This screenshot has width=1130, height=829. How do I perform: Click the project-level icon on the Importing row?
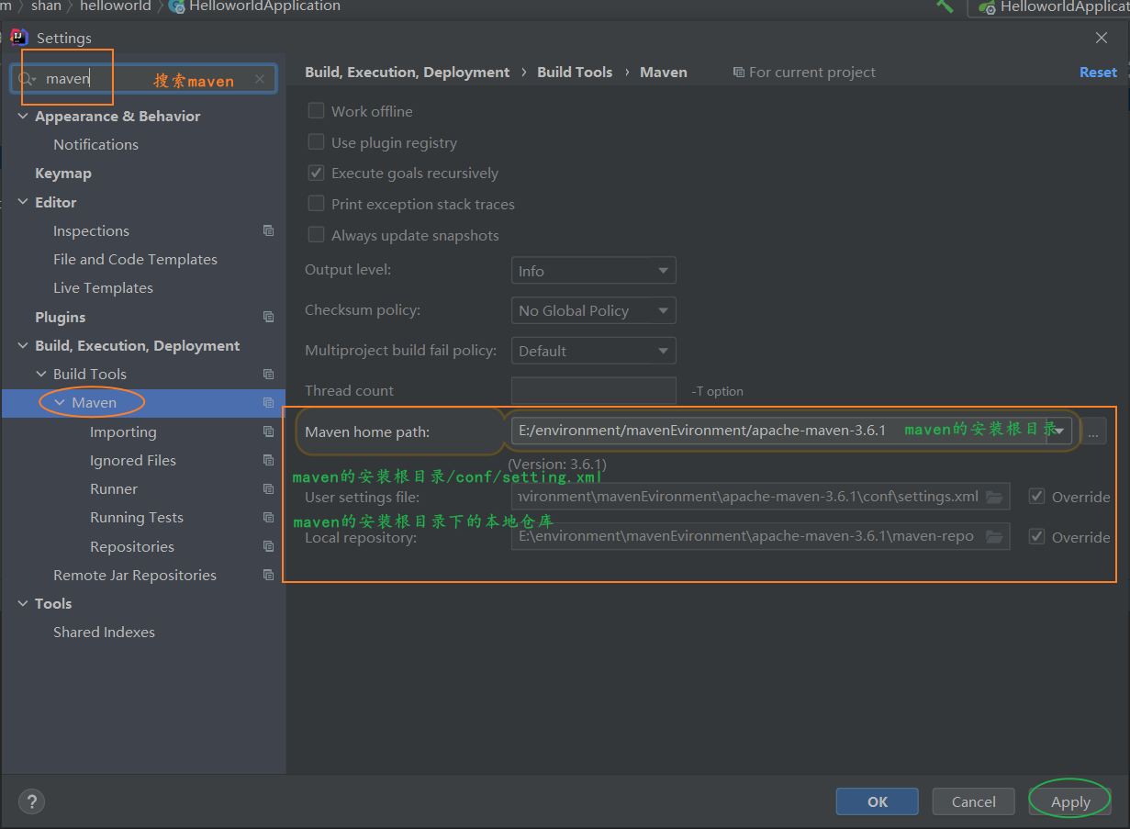click(268, 431)
